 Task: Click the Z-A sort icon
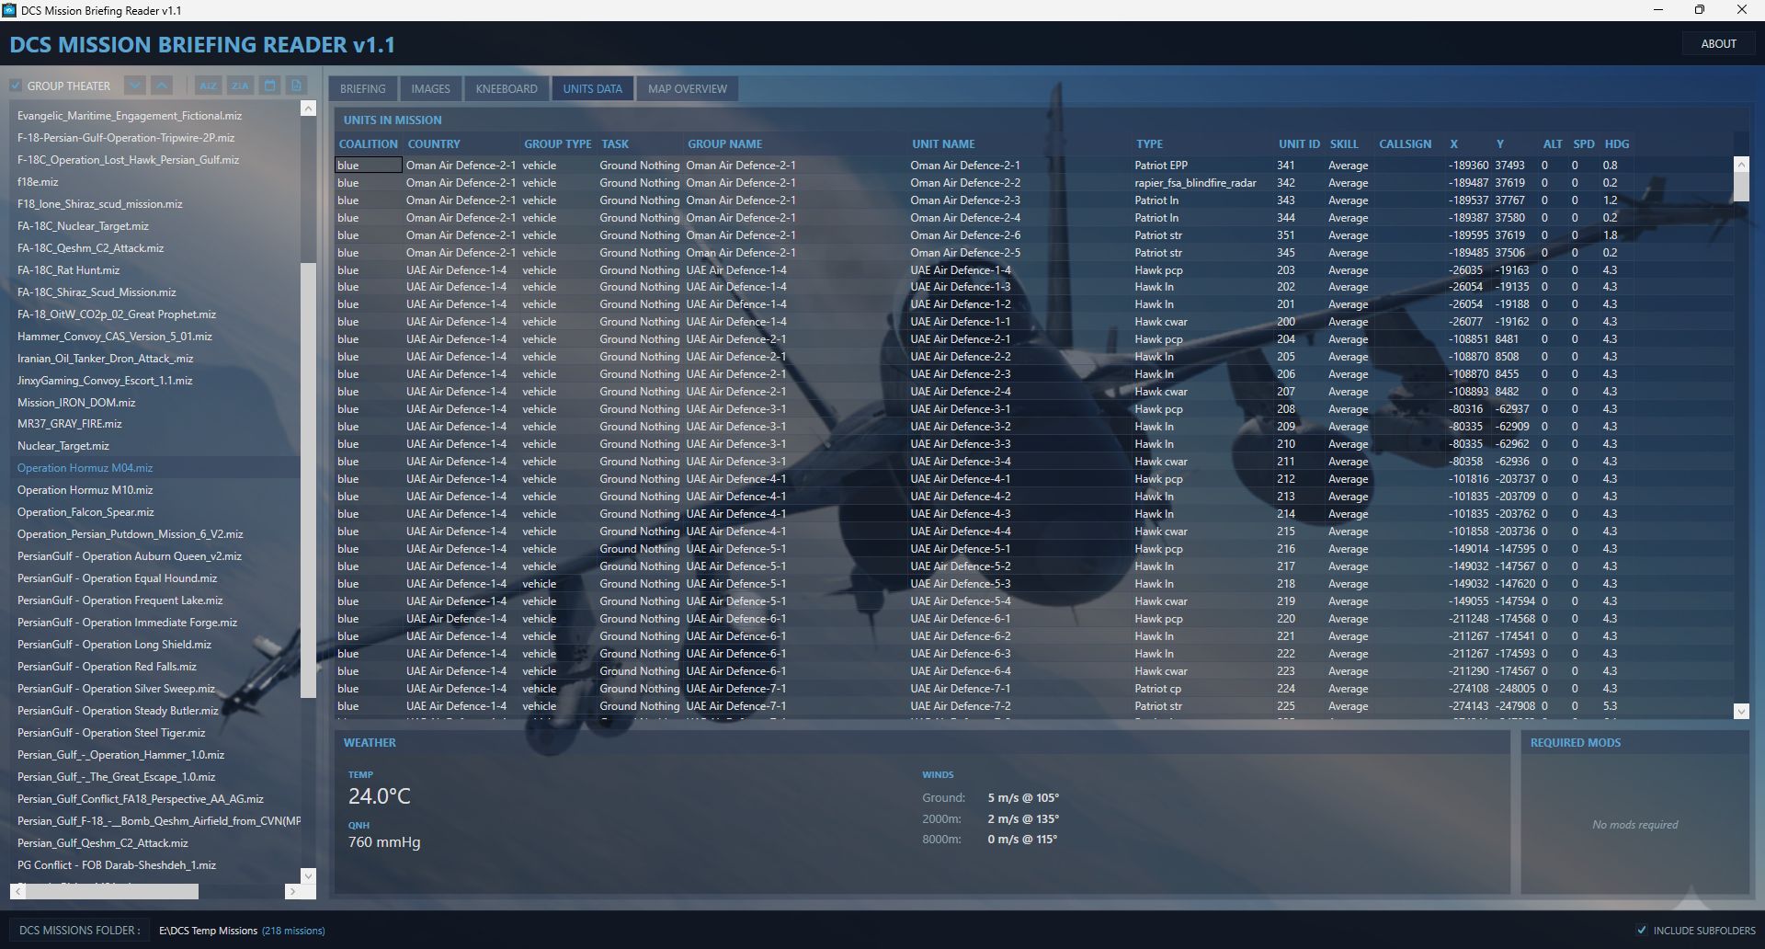(x=240, y=86)
